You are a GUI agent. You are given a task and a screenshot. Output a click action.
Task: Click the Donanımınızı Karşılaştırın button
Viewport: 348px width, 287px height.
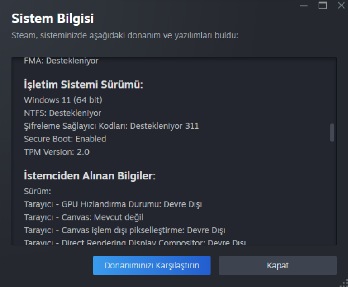[x=152, y=265]
